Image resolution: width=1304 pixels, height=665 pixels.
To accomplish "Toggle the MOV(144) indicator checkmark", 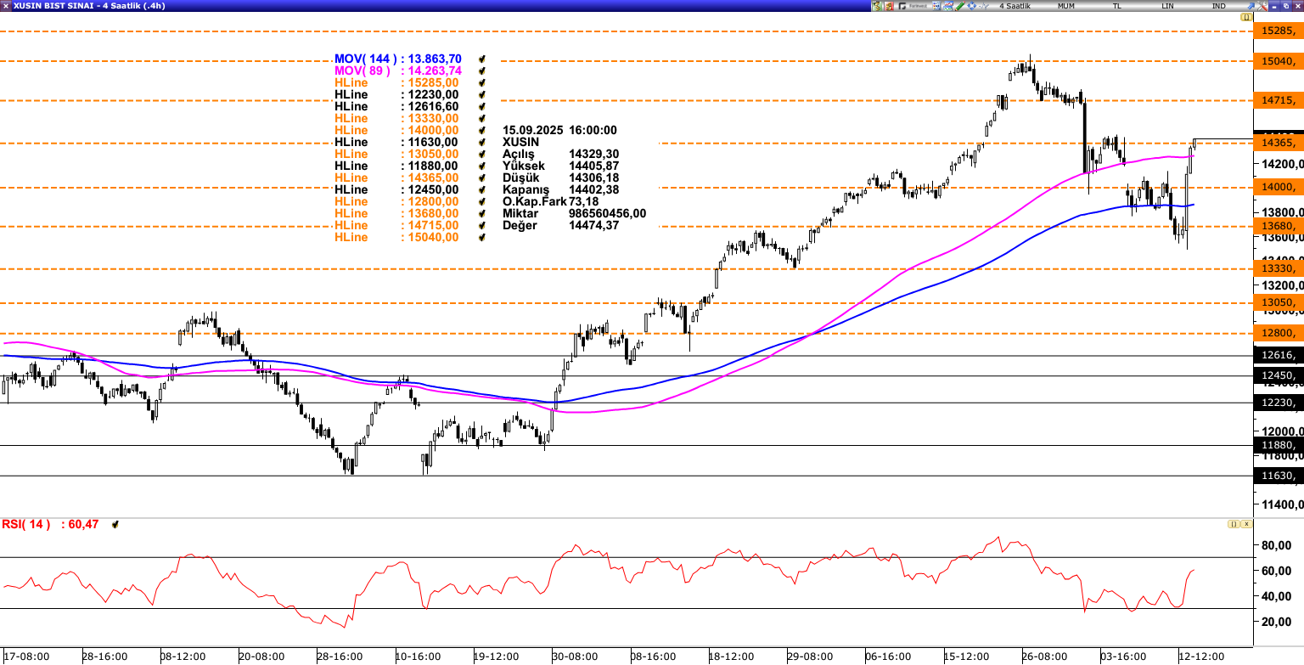I will click(482, 59).
